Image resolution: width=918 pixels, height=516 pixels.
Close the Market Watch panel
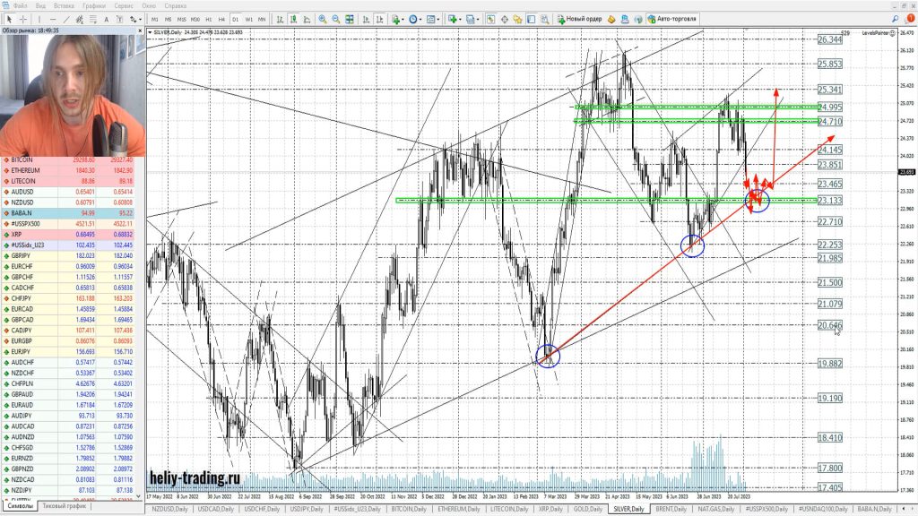(140, 30)
